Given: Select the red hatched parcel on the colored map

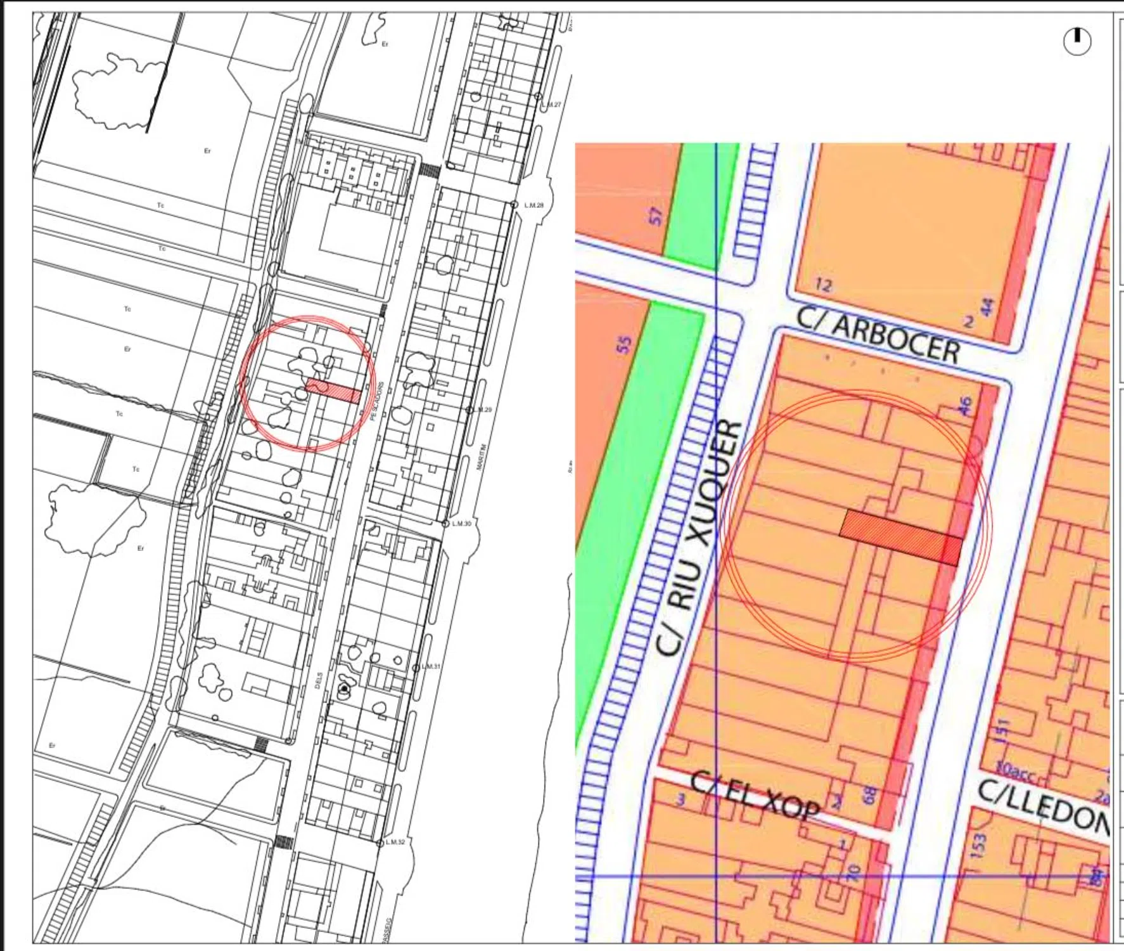Looking at the screenshot, I should 900,536.
